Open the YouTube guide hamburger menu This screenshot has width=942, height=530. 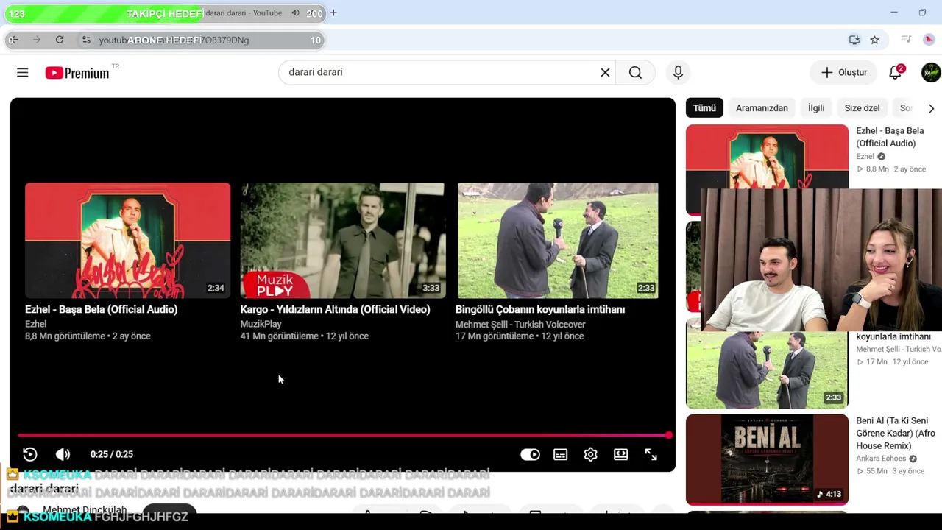pos(23,72)
